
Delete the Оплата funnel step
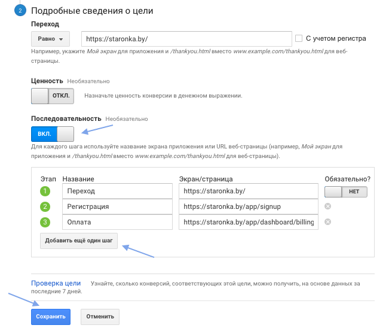point(327,222)
